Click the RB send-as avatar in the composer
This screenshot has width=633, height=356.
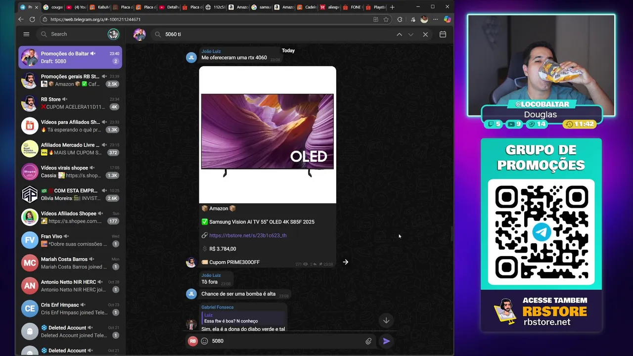point(192,341)
